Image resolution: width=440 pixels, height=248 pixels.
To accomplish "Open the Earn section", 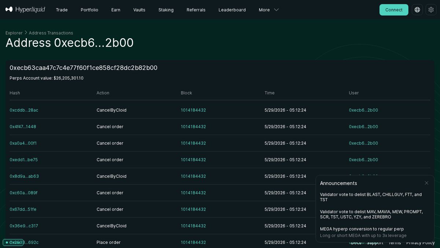I will tap(116, 10).
